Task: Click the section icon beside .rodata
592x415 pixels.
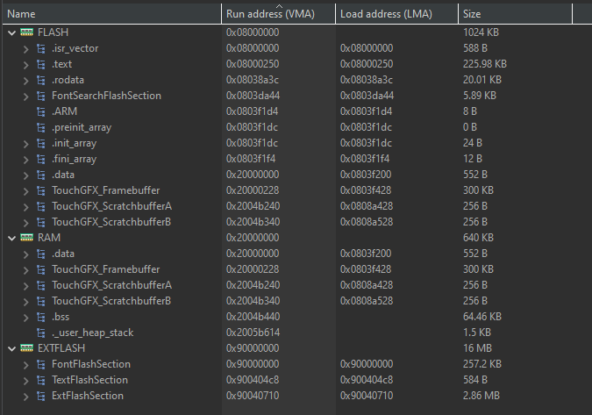Action: coord(41,80)
